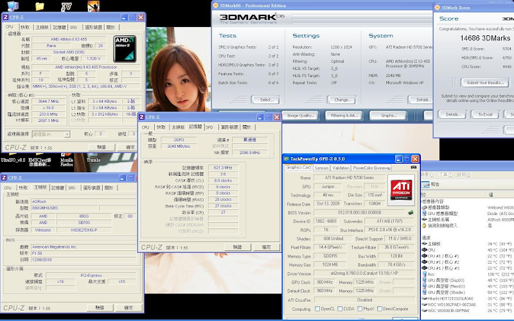Select the GPU 感應器類型 row icon

[x=424, y=214]
